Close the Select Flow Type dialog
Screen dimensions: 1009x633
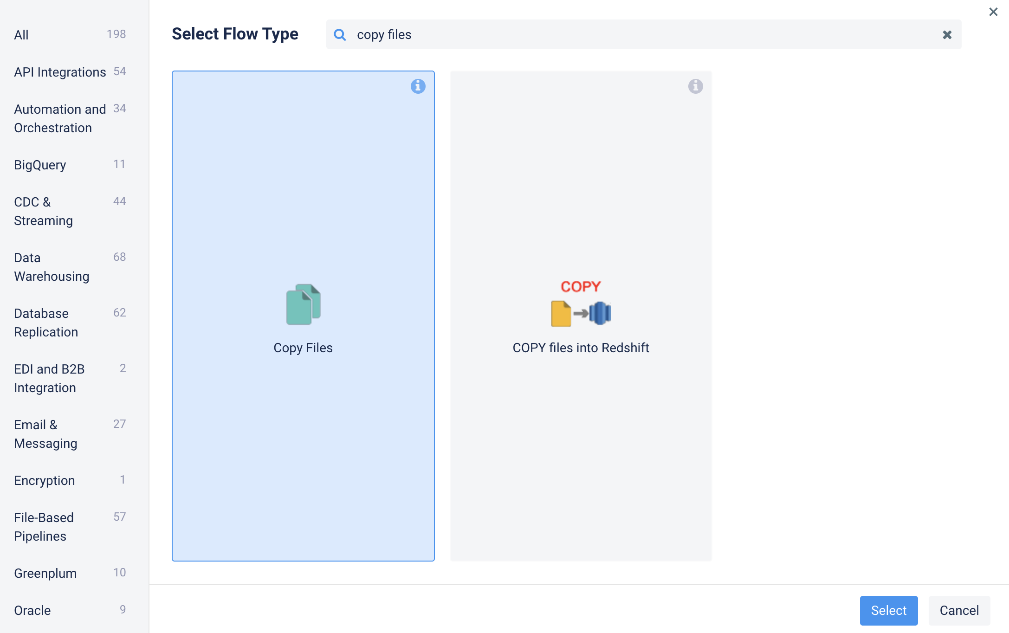pyautogui.click(x=993, y=12)
